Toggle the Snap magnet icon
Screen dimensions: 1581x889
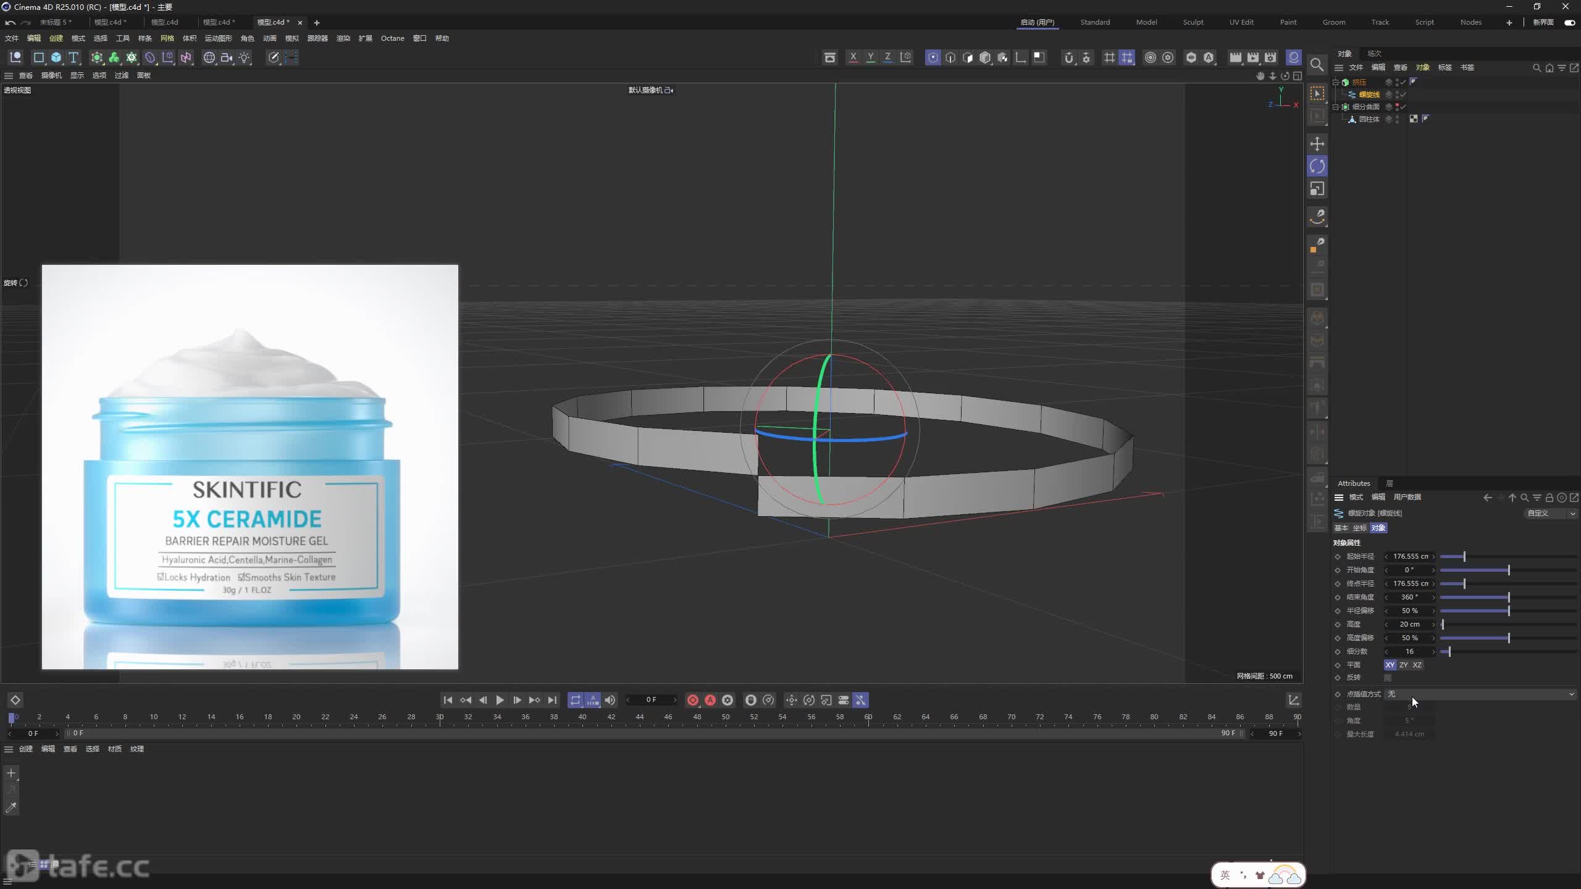[x=1069, y=57]
